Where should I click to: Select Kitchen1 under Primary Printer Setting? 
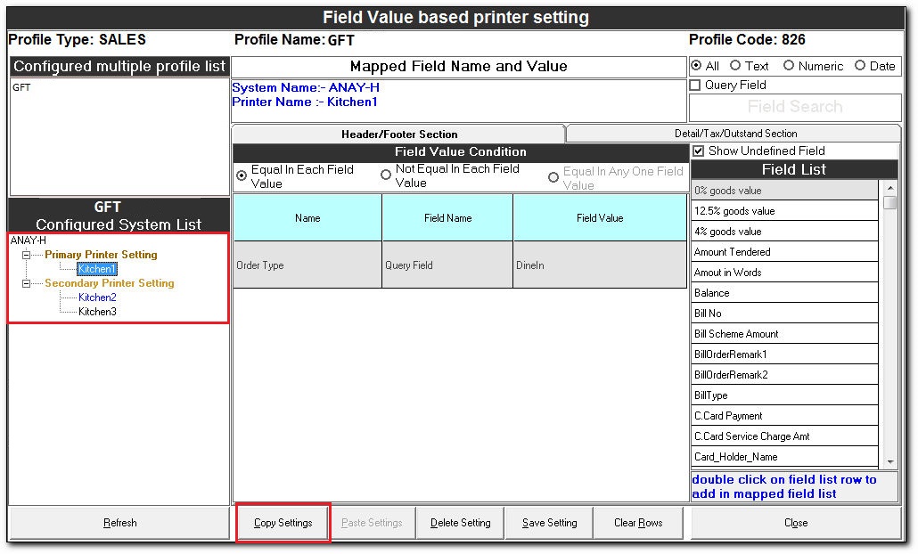click(97, 269)
